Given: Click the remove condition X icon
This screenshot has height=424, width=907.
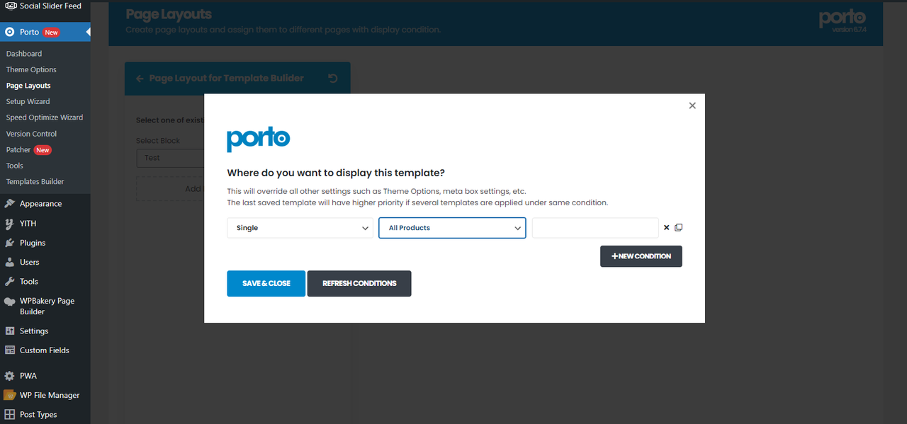Looking at the screenshot, I should click(x=666, y=228).
